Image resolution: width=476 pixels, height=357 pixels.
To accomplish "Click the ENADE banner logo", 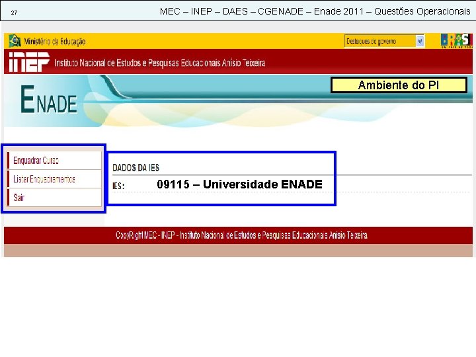I will pos(49,99).
